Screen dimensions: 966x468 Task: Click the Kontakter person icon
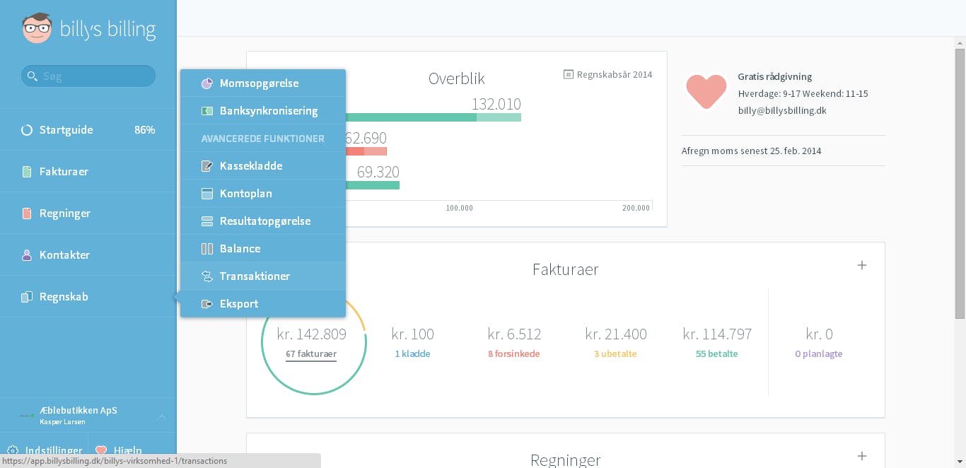[x=27, y=255]
